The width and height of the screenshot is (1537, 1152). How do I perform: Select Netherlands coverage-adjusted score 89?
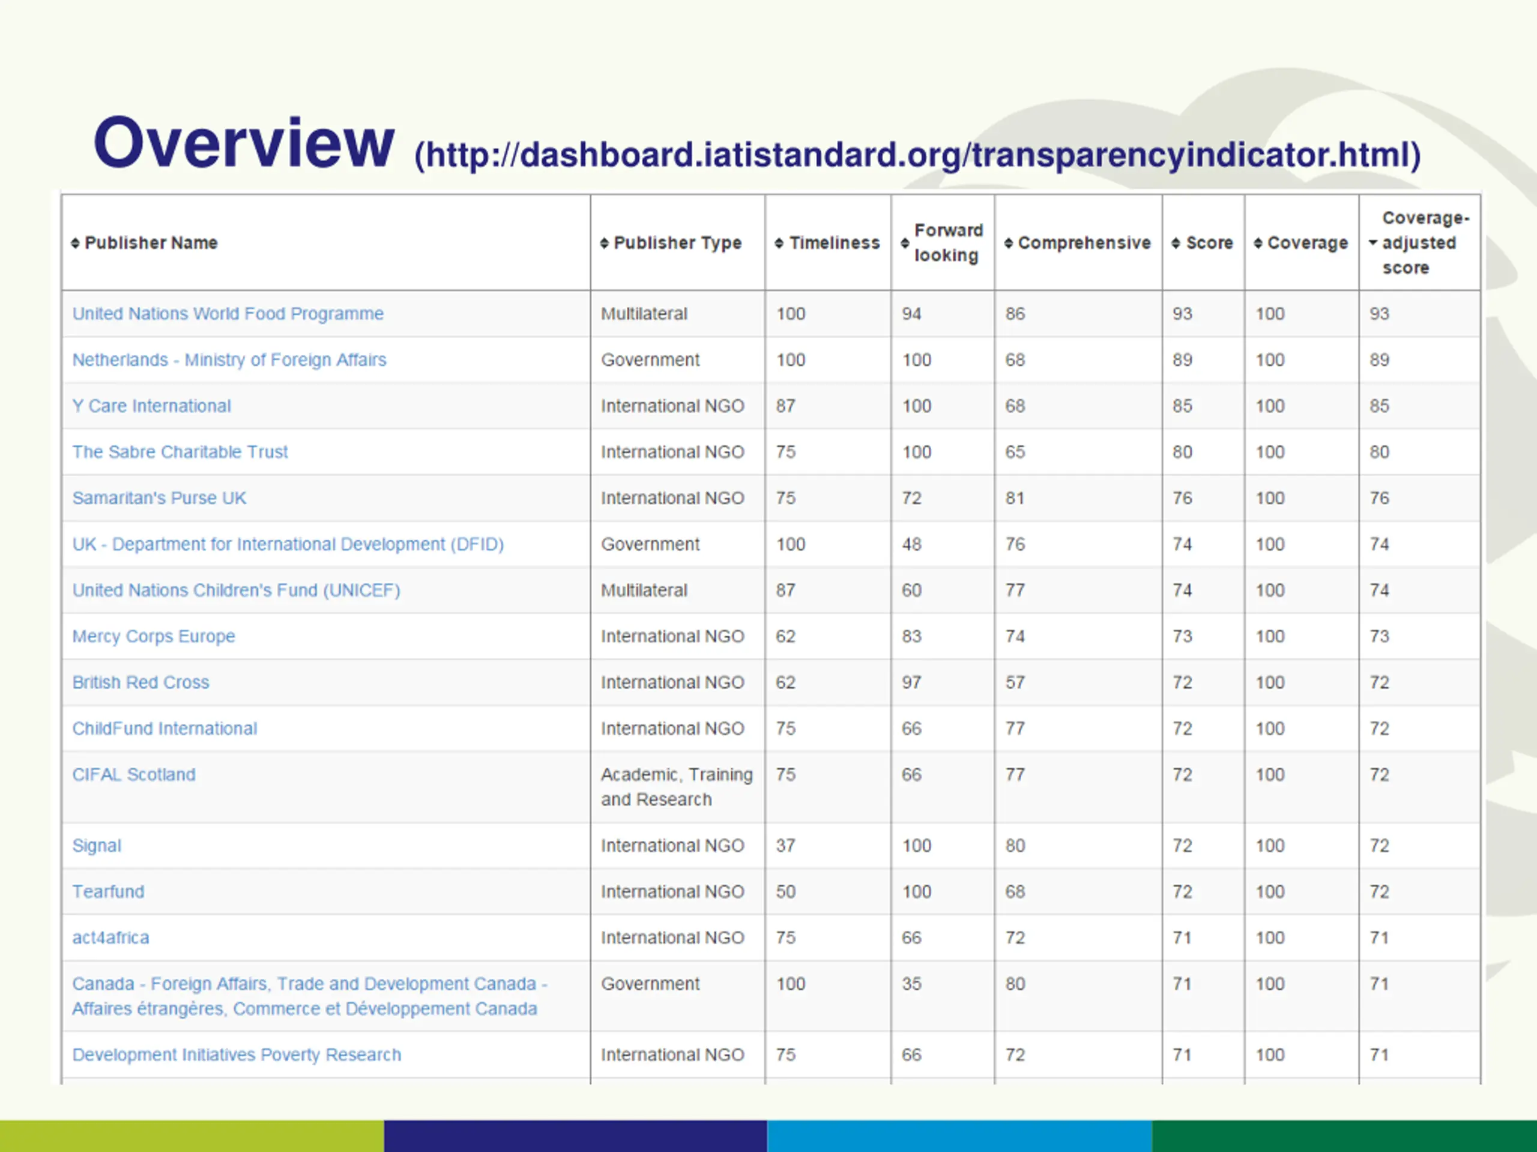pyautogui.click(x=1379, y=359)
